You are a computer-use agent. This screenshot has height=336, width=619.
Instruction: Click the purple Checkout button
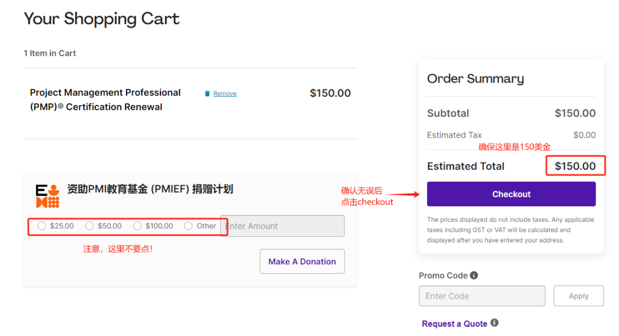(x=511, y=194)
